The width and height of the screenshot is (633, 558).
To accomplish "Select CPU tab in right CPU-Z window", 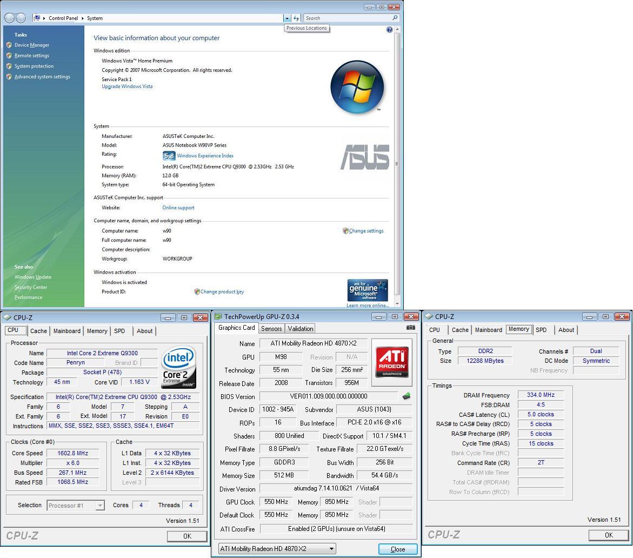I will click(x=435, y=330).
